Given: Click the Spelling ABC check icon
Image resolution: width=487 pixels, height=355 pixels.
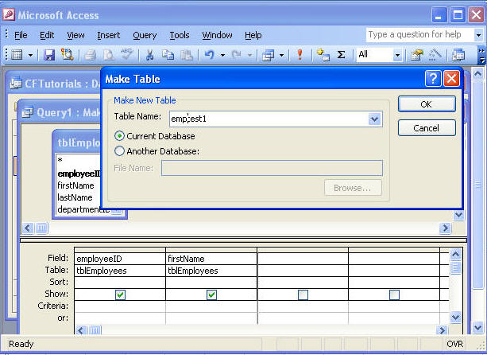Looking at the screenshot, I should pos(127,54).
